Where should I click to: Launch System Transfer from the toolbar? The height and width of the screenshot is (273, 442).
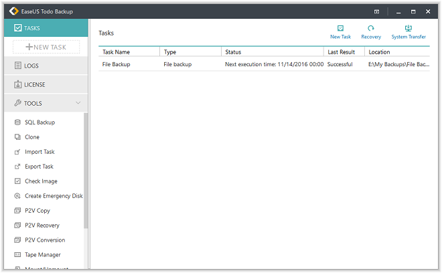409,29
